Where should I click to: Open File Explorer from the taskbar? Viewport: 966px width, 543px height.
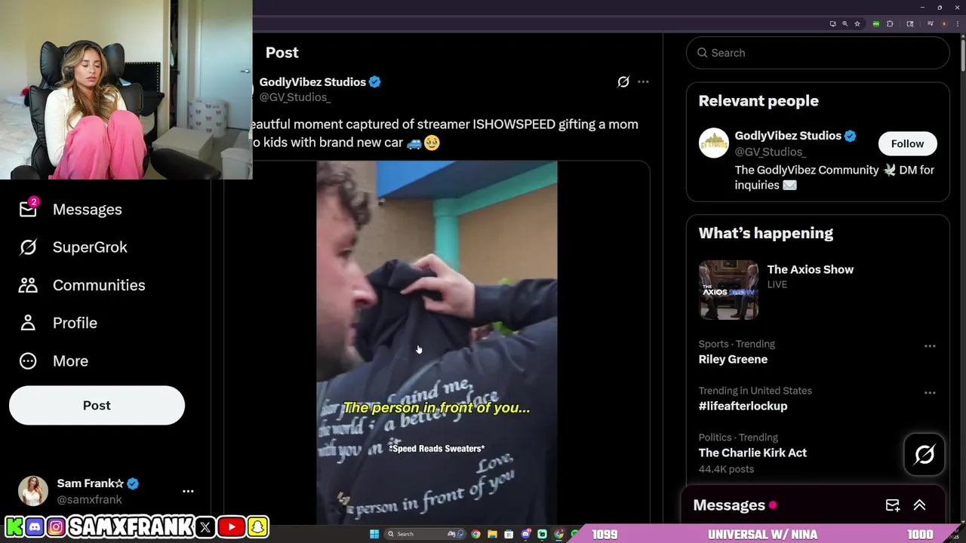(492, 534)
